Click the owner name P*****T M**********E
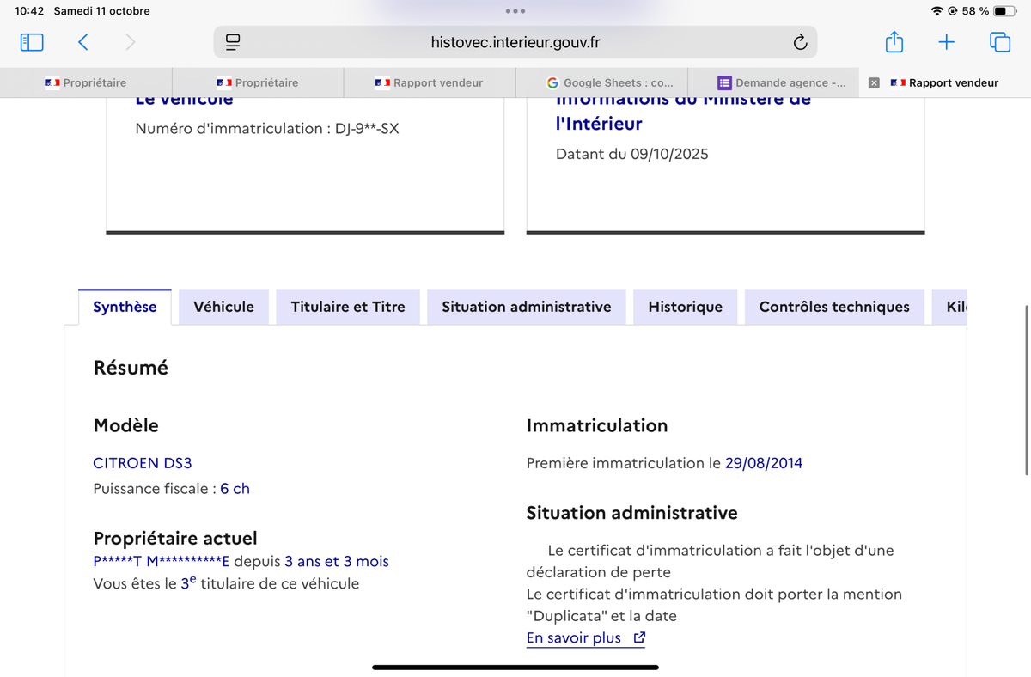The height and width of the screenshot is (677, 1031). [162, 562]
